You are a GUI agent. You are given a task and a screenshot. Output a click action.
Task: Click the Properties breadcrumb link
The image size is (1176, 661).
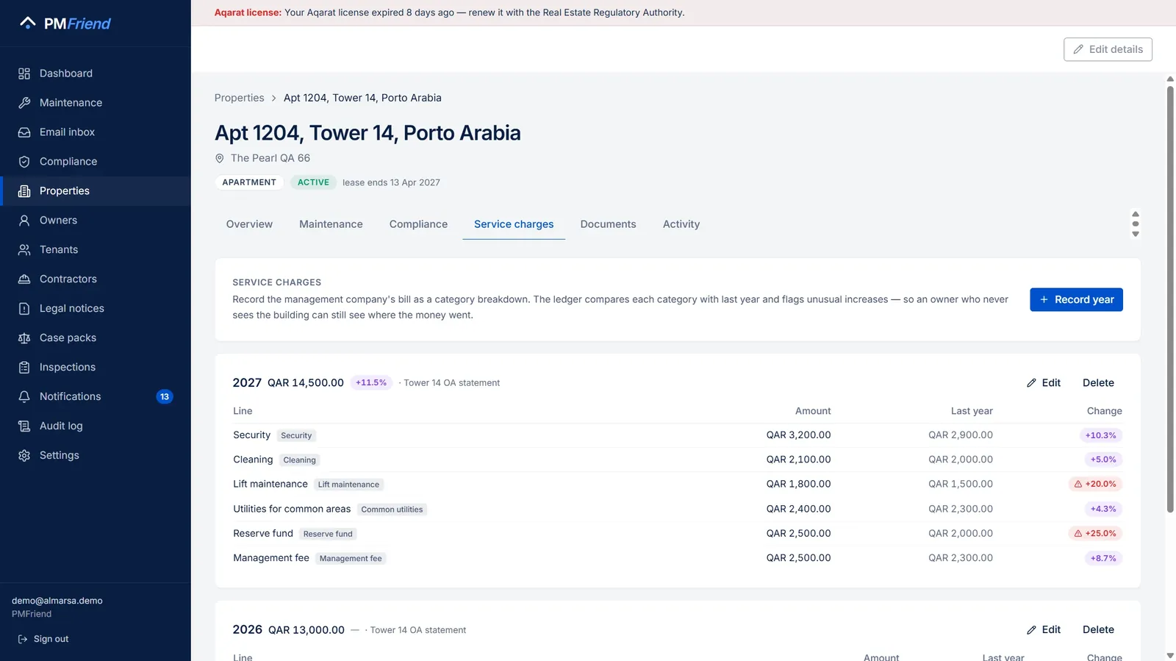(239, 98)
